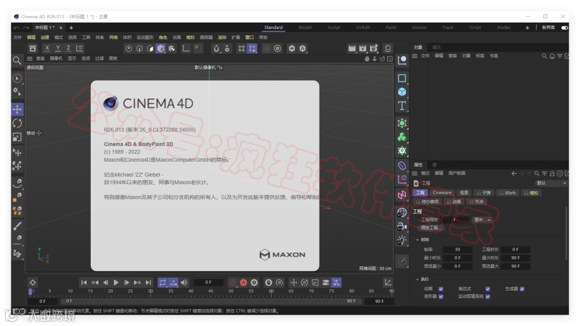Screen dimensions: 580x326
Task: Select the Move tool in left toolbar
Action: tap(17, 109)
